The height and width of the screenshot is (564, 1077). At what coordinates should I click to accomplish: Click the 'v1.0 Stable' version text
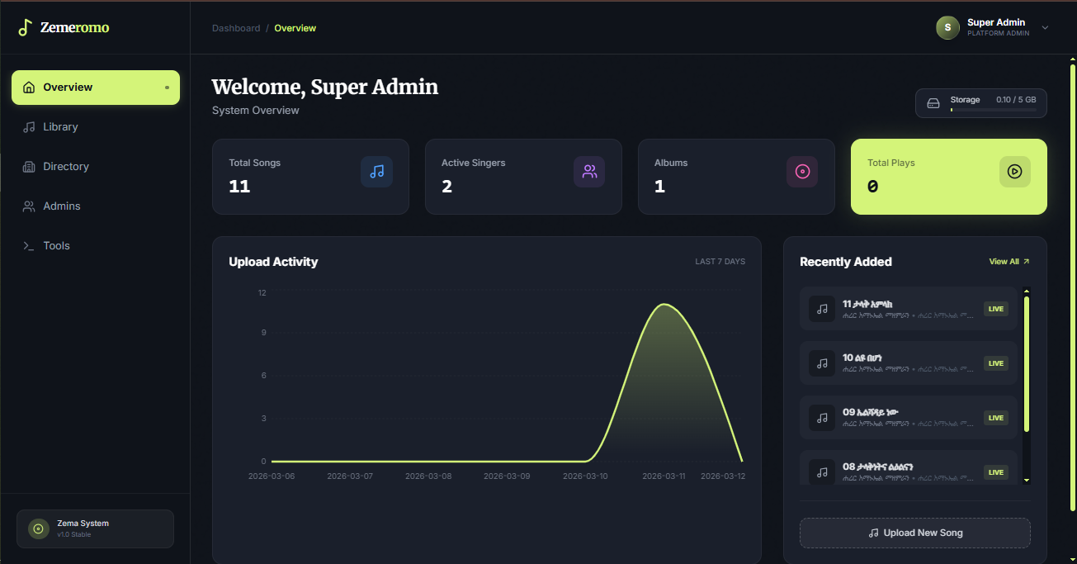74,535
